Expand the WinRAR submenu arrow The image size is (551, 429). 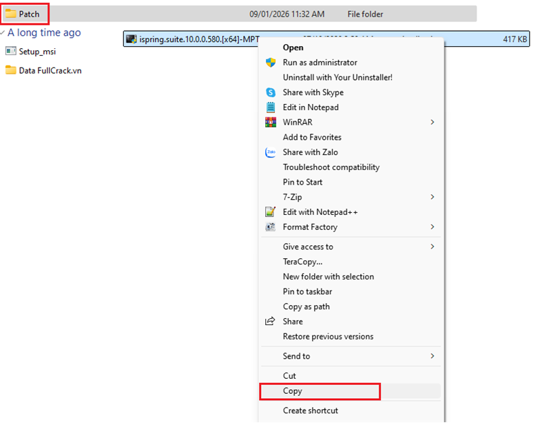click(x=433, y=123)
